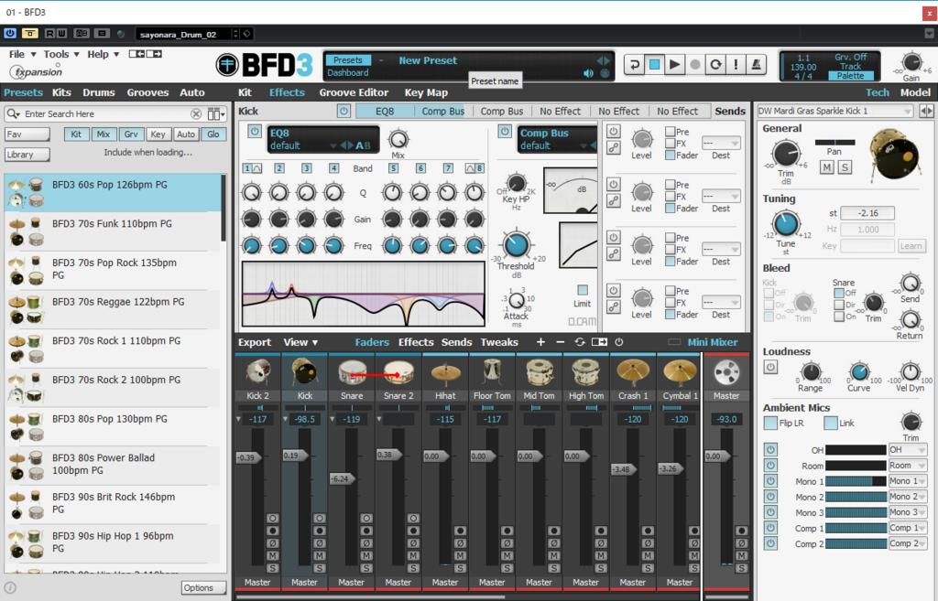
Task: Select BFD3 70s Funk 110bpm PG preset
Action: point(113,231)
